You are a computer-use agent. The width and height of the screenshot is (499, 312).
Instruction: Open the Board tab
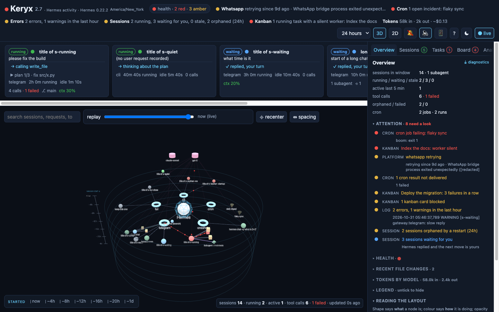(467, 50)
